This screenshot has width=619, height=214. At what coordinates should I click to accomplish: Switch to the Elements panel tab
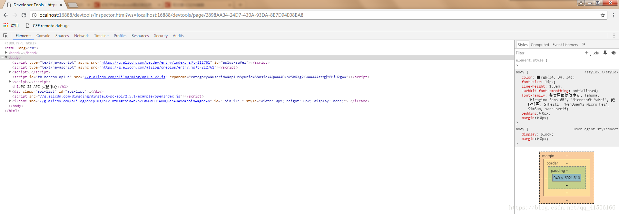(24, 36)
